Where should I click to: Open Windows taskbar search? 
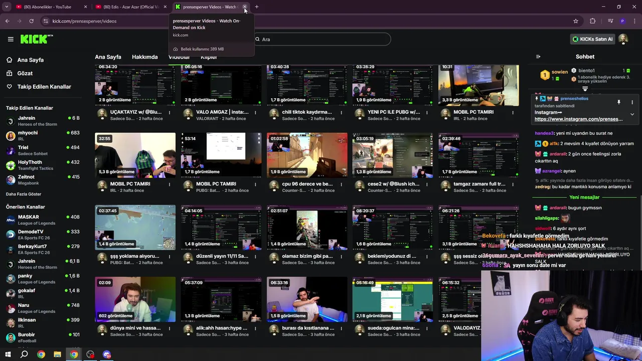(x=24, y=354)
